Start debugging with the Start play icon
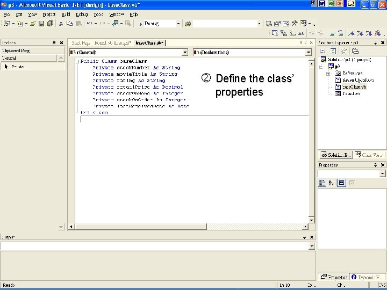This screenshot has height=290, width=387. [x=140, y=24]
